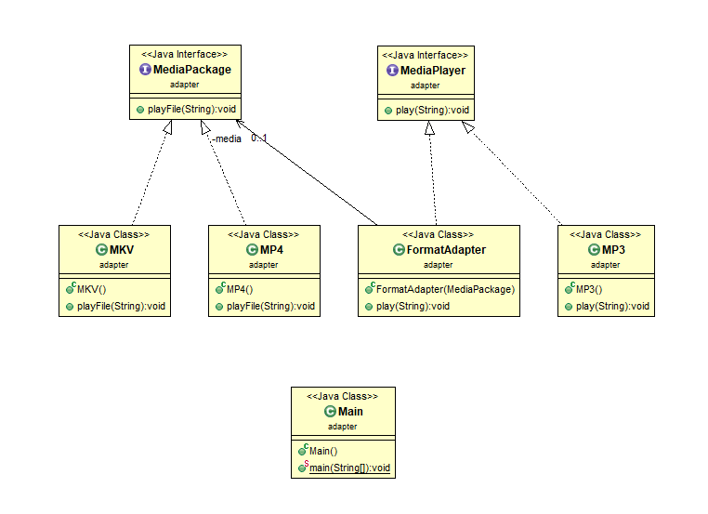Click play(String):void in MediaPlayer
Viewport: 708px width, 514px height.
433,111
